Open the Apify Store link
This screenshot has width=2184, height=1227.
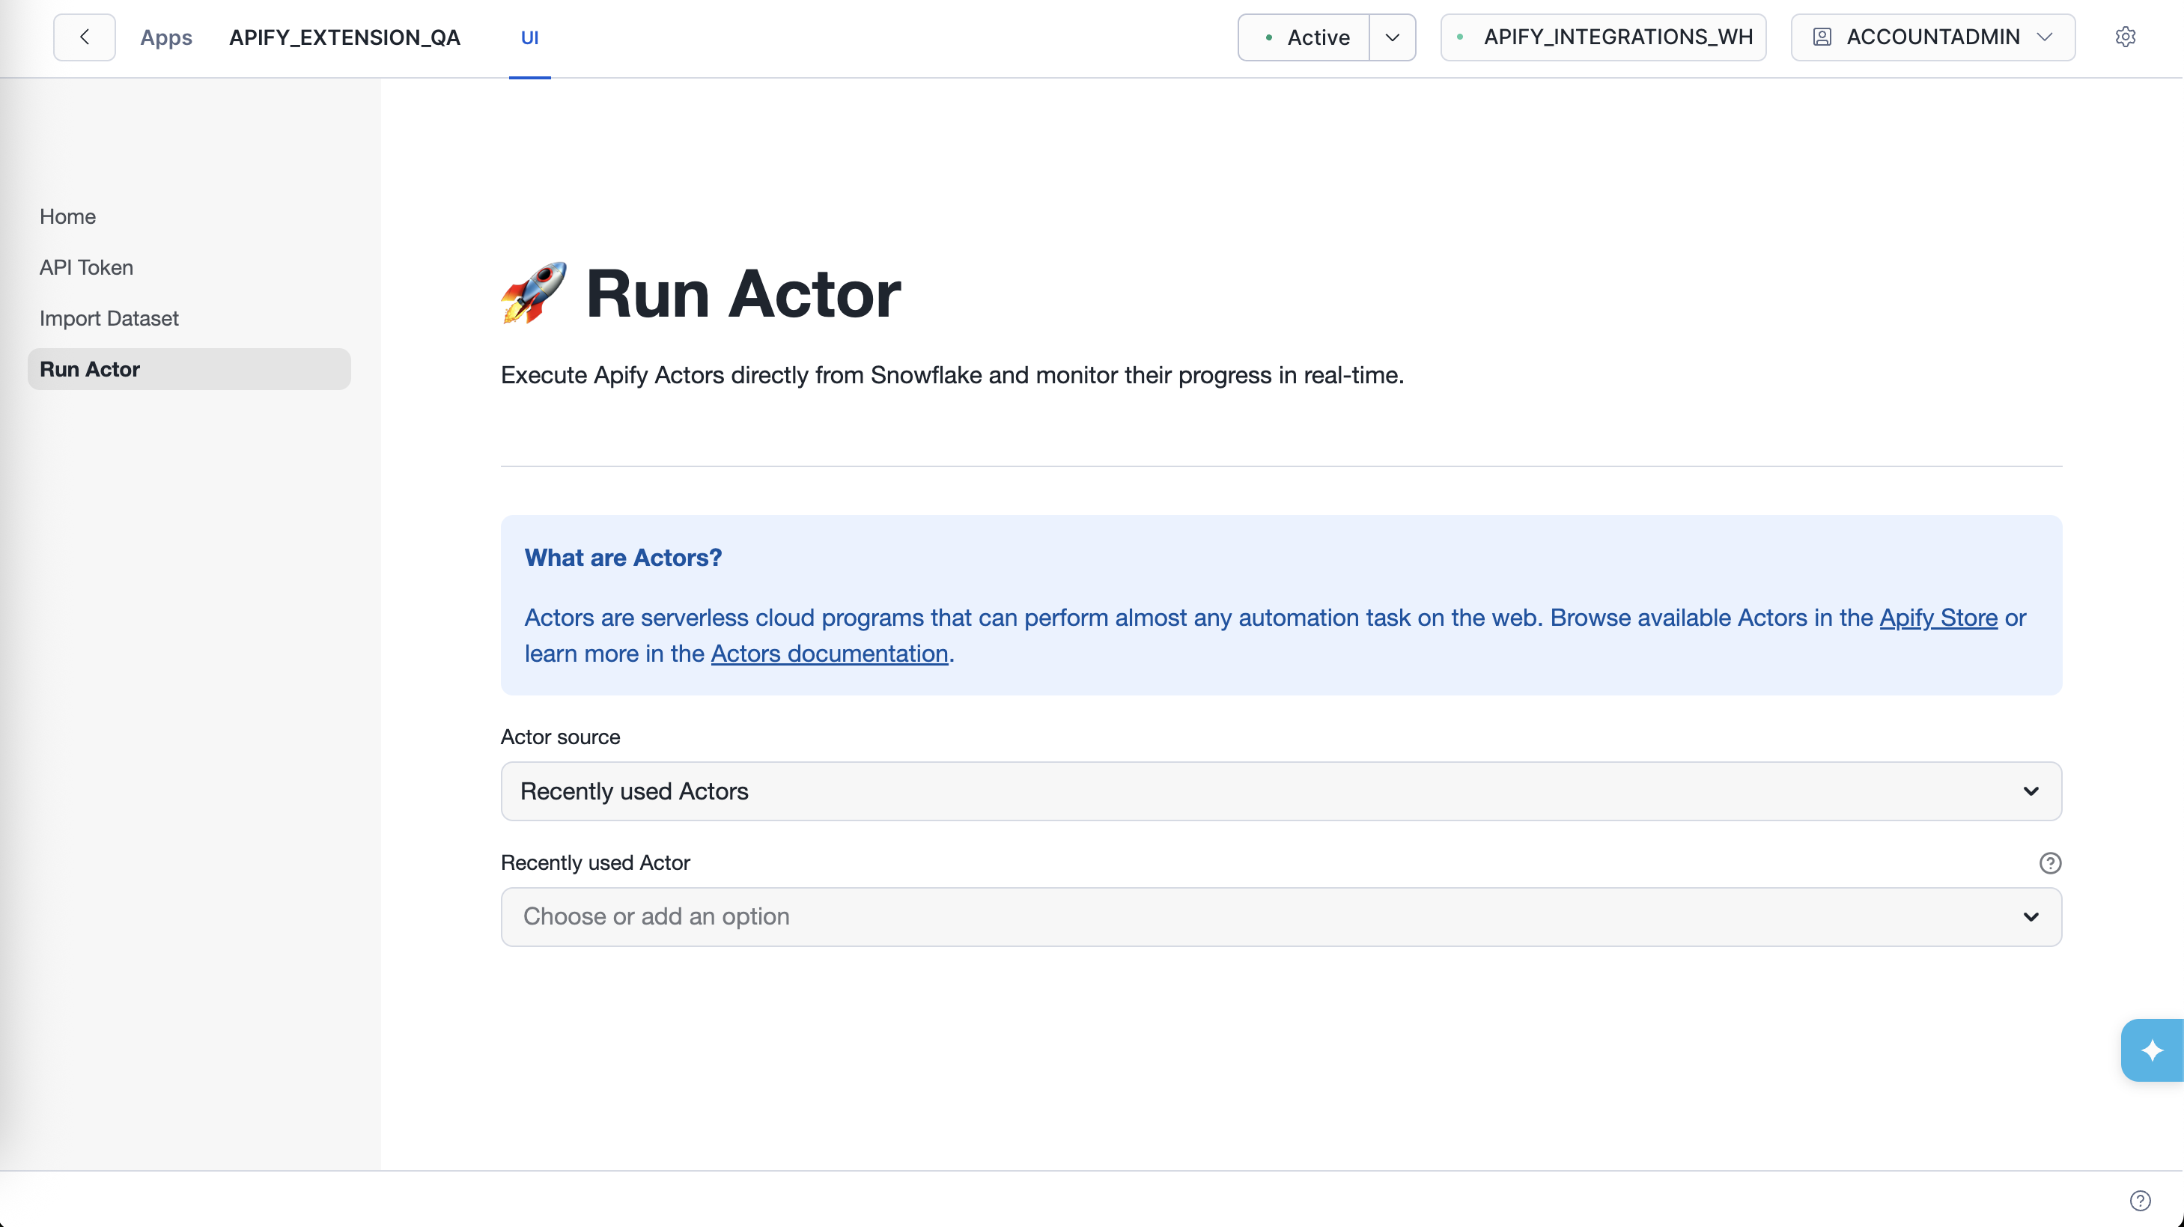(x=1938, y=618)
